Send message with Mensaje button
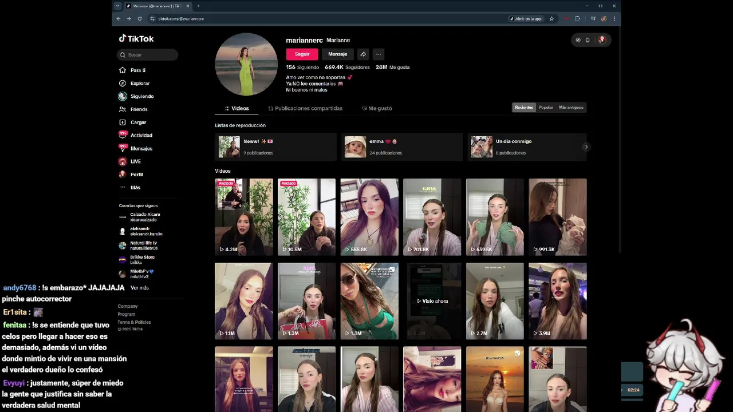This screenshot has height=412, width=733. click(x=338, y=54)
